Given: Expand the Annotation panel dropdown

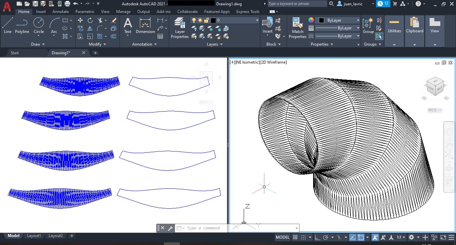Looking at the screenshot, I should 144,44.
